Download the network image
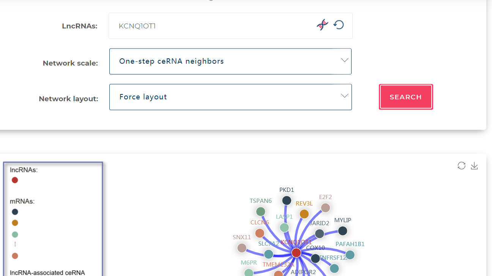Viewport: 492px width, 276px height. click(474, 166)
